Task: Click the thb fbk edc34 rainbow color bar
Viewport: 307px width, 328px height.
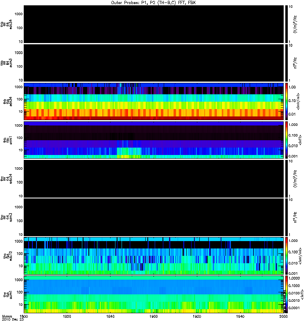Action: [287, 101]
